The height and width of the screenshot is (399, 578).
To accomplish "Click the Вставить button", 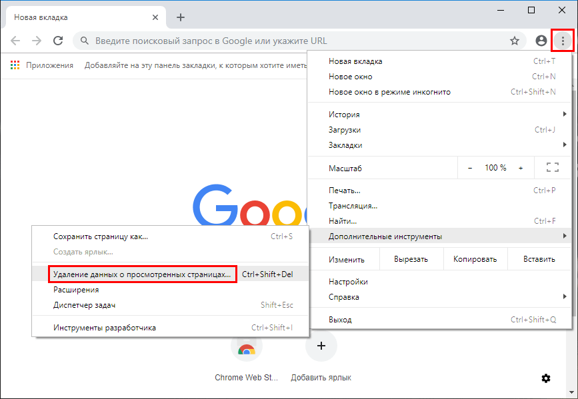I will pyautogui.click(x=539, y=259).
